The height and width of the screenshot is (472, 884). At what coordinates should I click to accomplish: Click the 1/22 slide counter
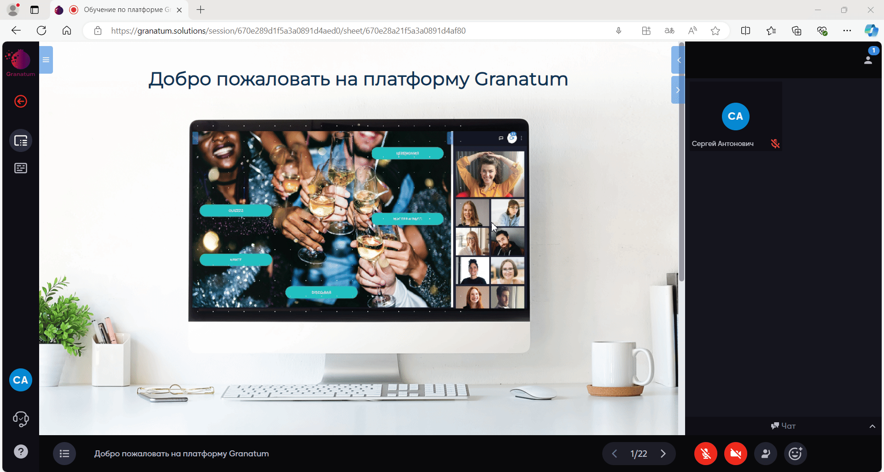[639, 454]
